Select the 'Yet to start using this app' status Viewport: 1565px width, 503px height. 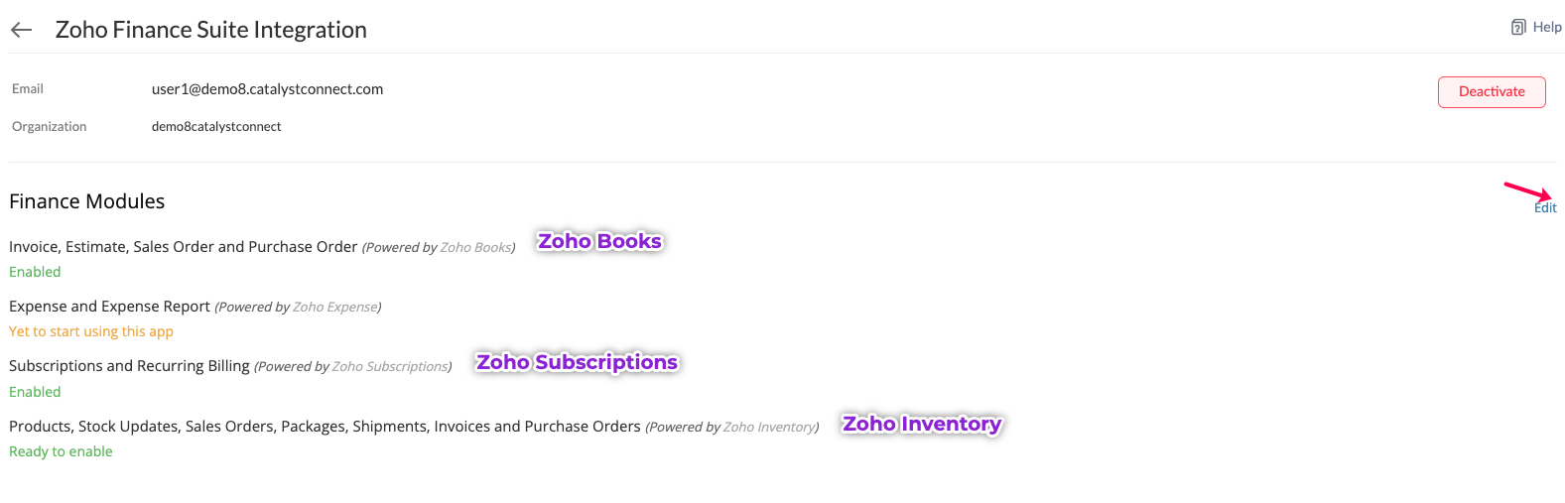[x=91, y=331]
